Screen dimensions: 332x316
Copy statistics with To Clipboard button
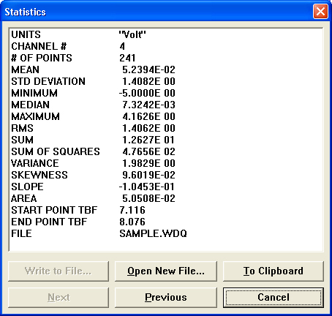[273, 271]
